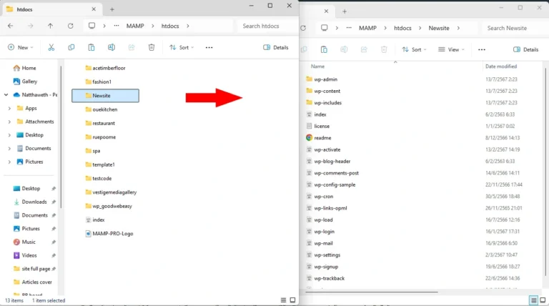Switch htdocs window to details view icon

click(x=283, y=300)
